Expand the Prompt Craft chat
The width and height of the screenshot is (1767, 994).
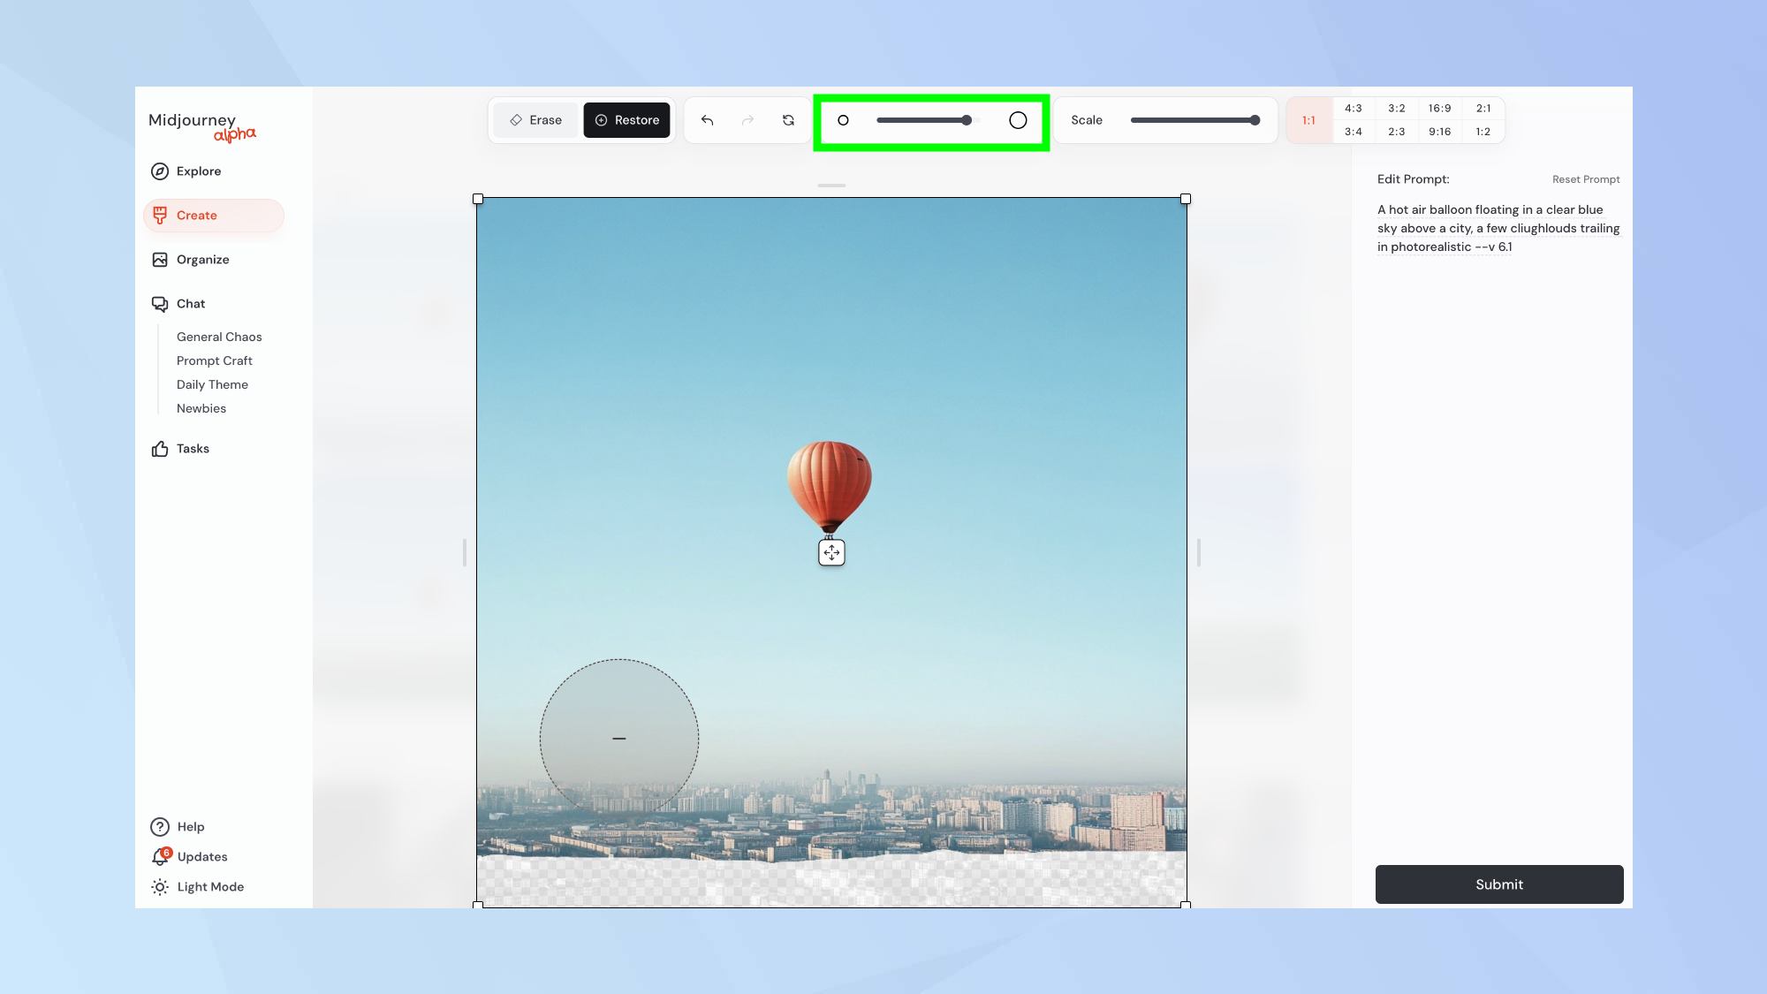214,360
